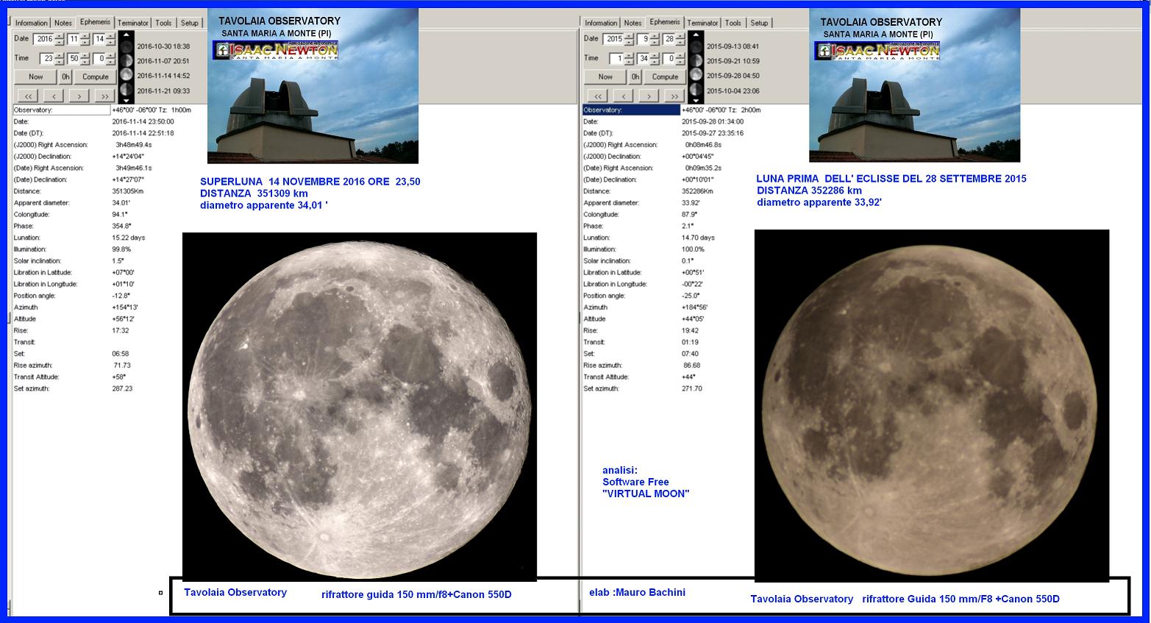Click the hour field showing 23
The height and width of the screenshot is (623, 1151).
tap(47, 58)
